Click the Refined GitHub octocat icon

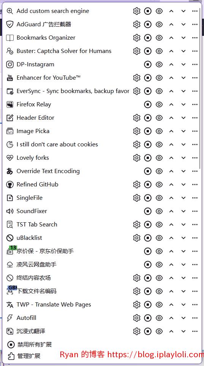(10, 185)
